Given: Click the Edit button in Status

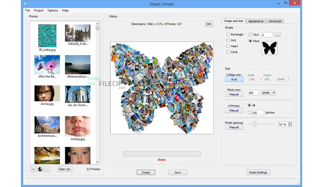Looking at the screenshot, I should [x=209, y=24].
